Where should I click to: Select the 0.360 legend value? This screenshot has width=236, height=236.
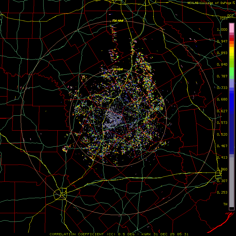[x=222, y=169]
